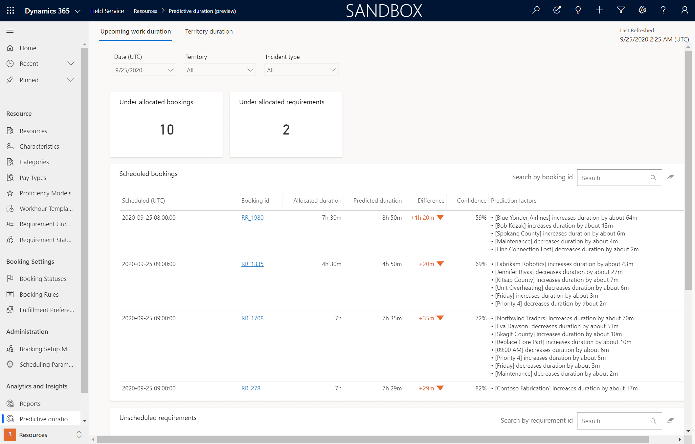Click the +1h 20m difference value
The width and height of the screenshot is (695, 444).
point(422,218)
